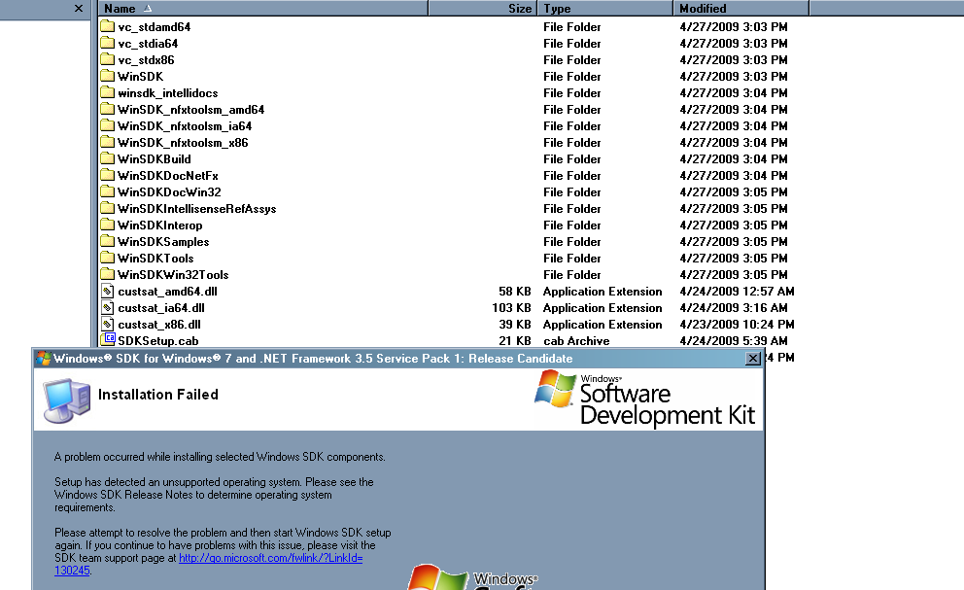The height and width of the screenshot is (590, 964).
Task: Click the 4/23/2009 10:24 PM modified date
Action: click(738, 325)
